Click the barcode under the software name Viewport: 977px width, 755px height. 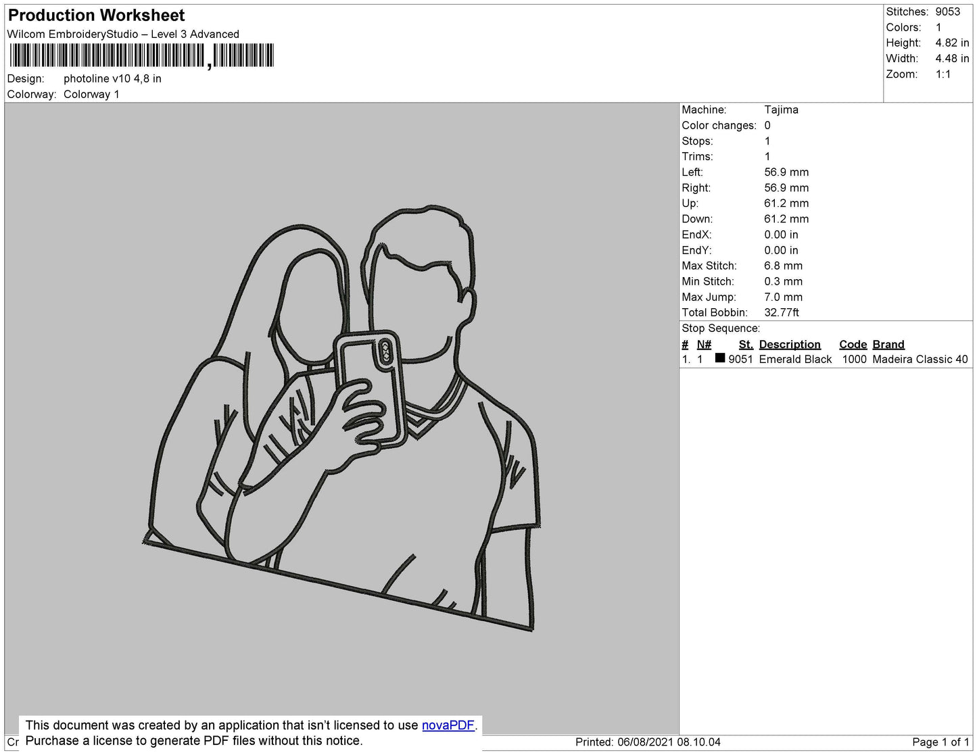point(141,55)
